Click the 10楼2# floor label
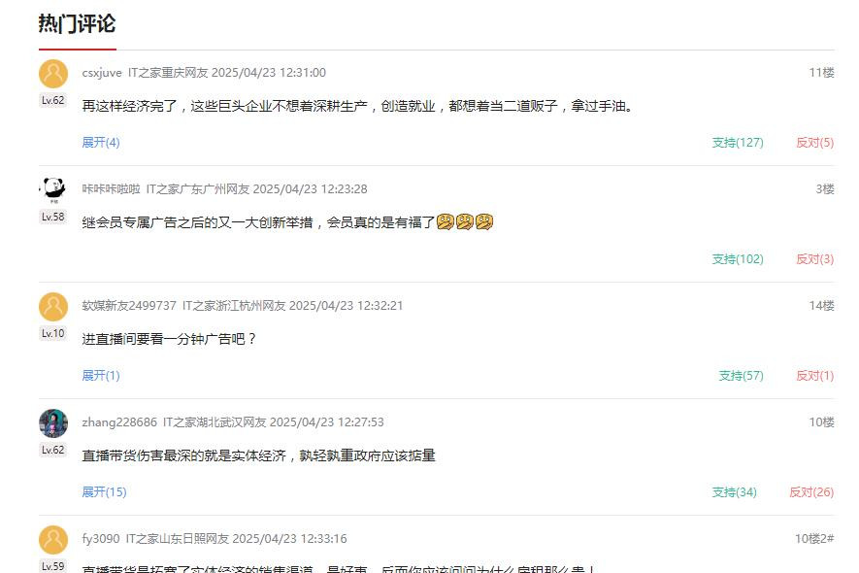This screenshot has width=859, height=573. [814, 539]
